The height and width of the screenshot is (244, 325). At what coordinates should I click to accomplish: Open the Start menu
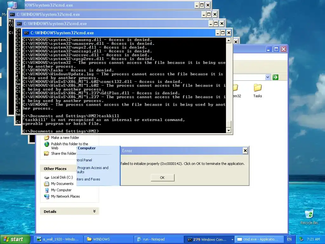pos(15,240)
